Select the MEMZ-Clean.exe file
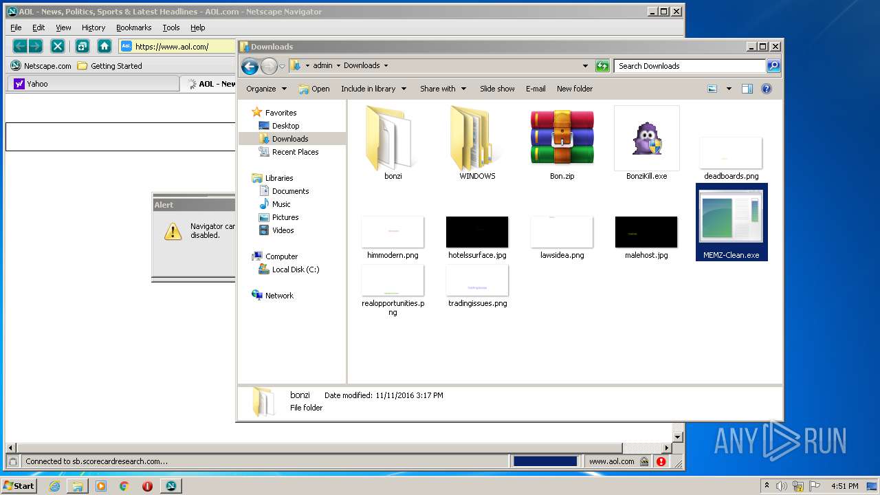Viewport: 880px width, 495px height. tap(731, 222)
